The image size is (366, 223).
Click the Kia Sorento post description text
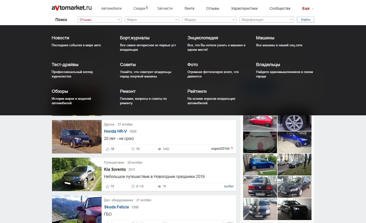tap(154, 177)
